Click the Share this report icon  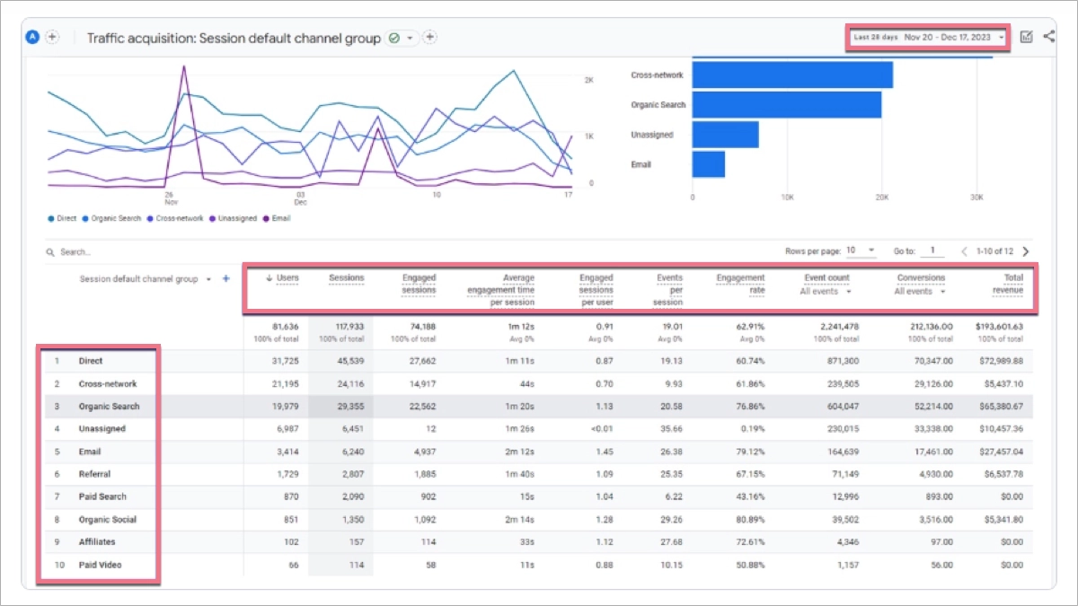click(x=1049, y=37)
